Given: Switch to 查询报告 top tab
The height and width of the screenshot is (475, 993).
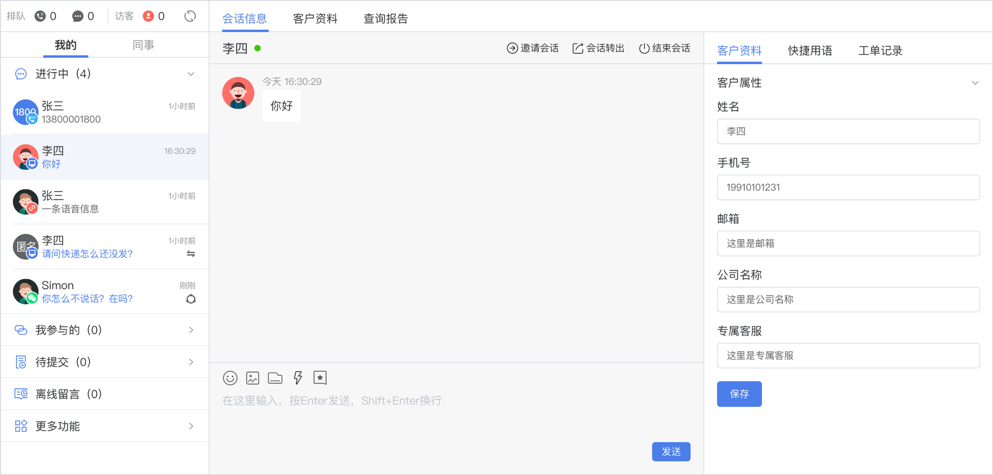Looking at the screenshot, I should (x=385, y=19).
